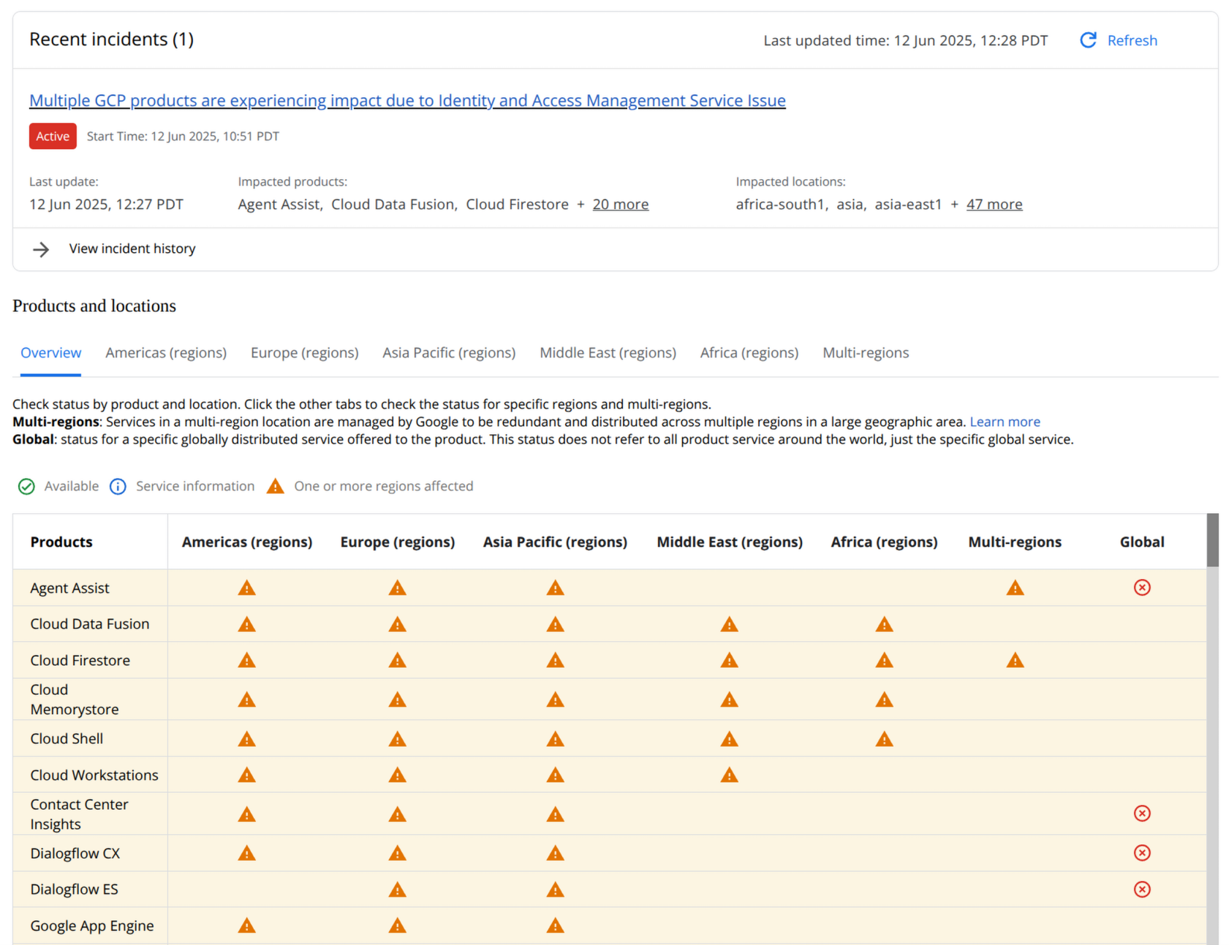Click the Service information legend icon
Image resolution: width=1229 pixels, height=945 pixels.
pyautogui.click(x=118, y=487)
